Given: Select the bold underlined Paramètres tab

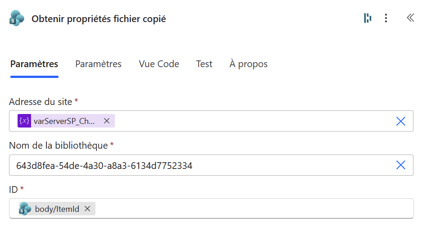Looking at the screenshot, I should (34, 64).
